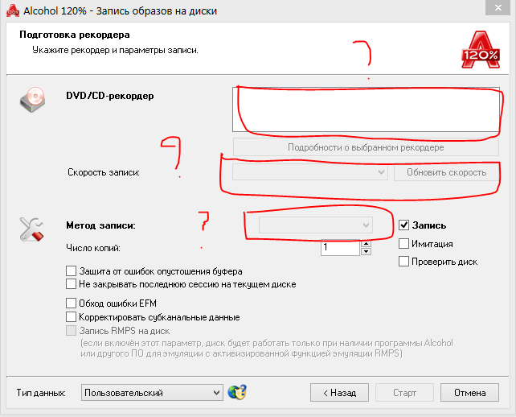
Task: Open the Метод записи dropdown
Action: point(316,225)
